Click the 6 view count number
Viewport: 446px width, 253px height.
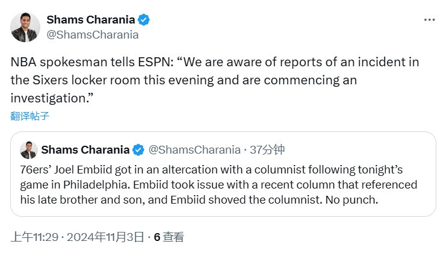click(x=157, y=237)
